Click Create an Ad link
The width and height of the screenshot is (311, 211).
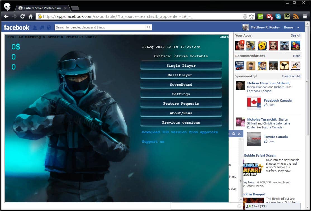[x=291, y=76]
